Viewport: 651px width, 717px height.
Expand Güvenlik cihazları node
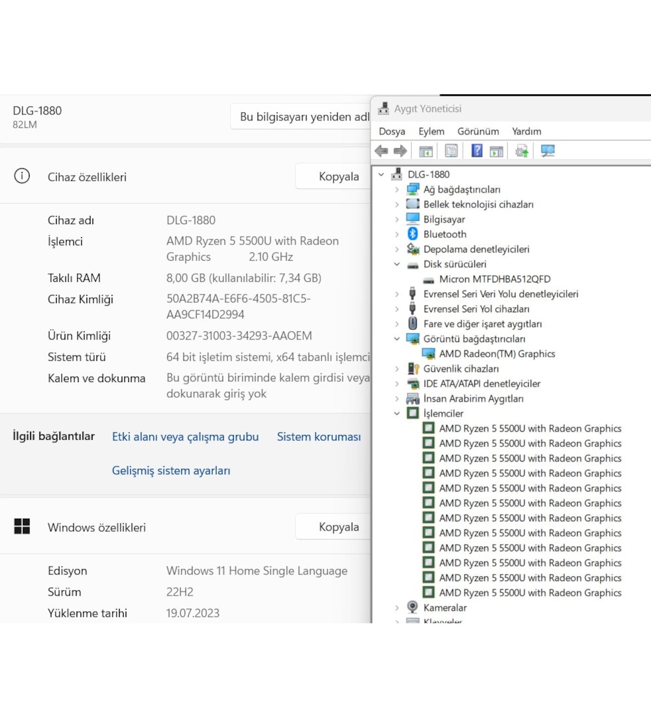(397, 369)
